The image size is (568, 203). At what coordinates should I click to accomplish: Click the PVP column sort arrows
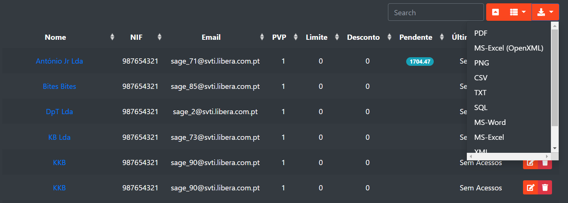296,37
